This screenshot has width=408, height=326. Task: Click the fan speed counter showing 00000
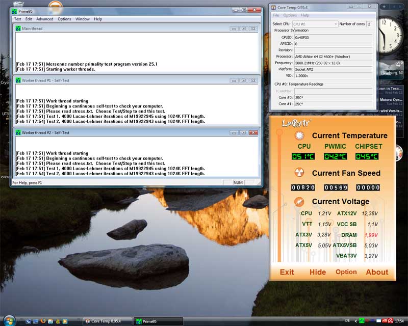point(368,187)
